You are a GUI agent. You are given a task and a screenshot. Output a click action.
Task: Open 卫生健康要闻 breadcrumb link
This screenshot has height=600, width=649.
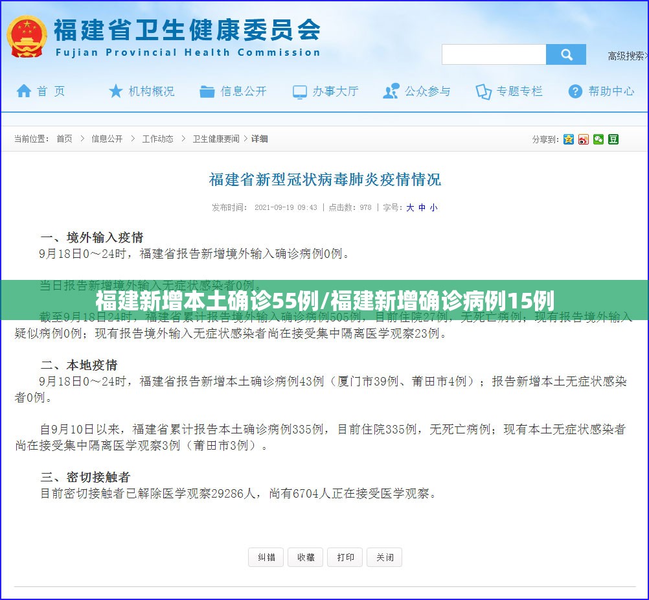(x=216, y=139)
